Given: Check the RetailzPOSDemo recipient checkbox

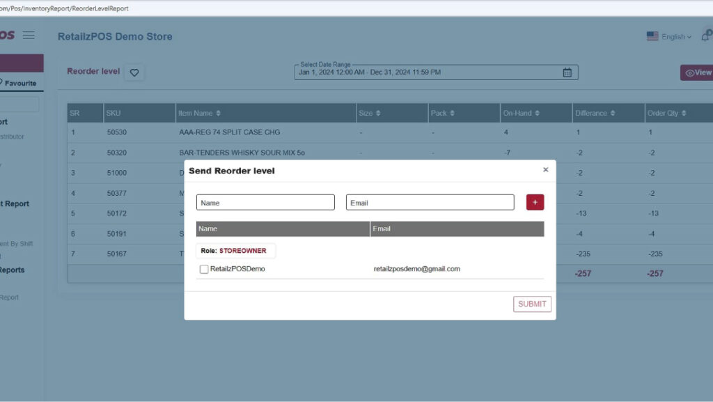Looking at the screenshot, I should click(x=204, y=269).
